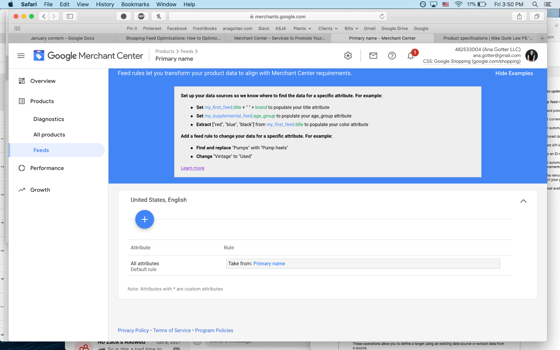The width and height of the screenshot is (560, 350).
Task: Open the History menu
Action: [105, 4]
